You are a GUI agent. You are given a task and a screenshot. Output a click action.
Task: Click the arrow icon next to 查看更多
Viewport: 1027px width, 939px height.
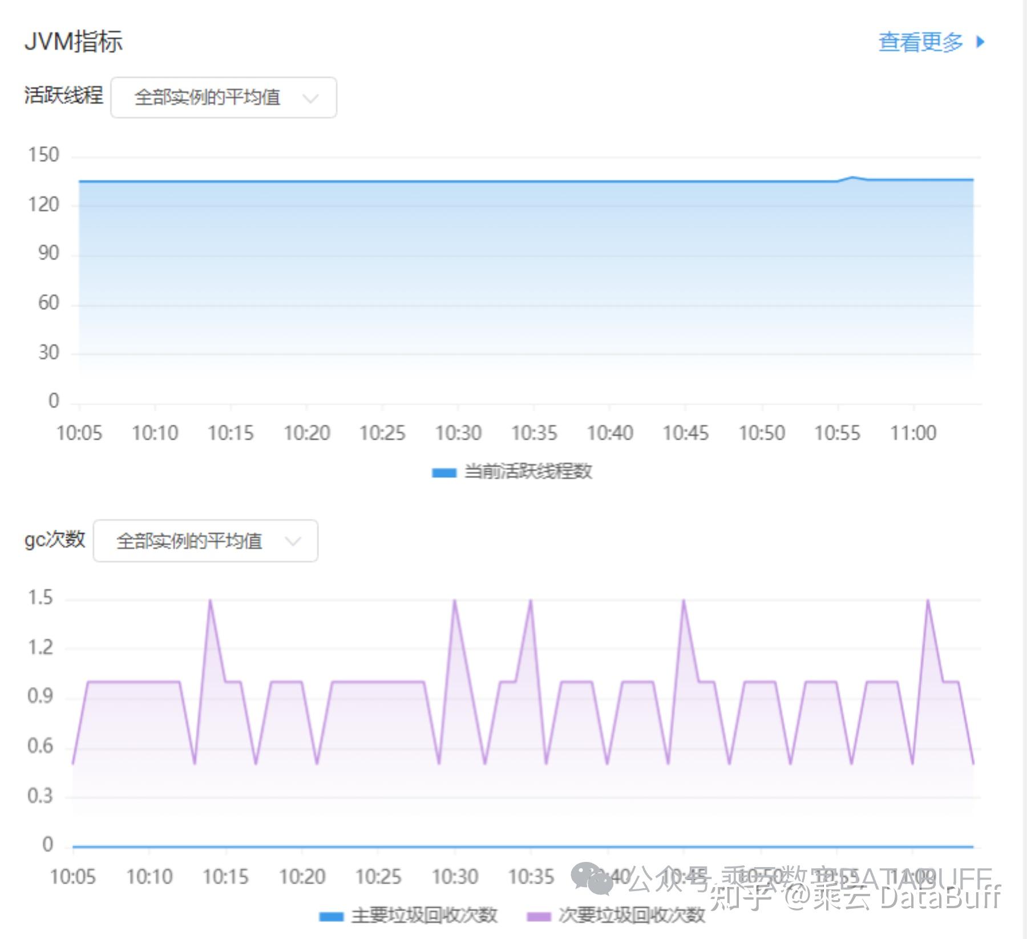pyautogui.click(x=980, y=41)
